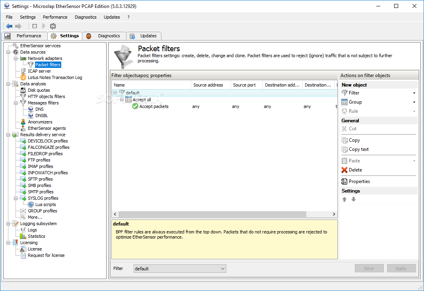Screen dimensions: 424x291
Task: Click the ICAP server icon
Action: click(23, 71)
